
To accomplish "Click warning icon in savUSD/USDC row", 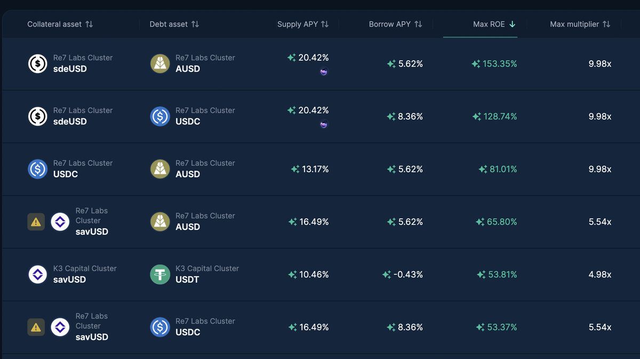I will pos(36,328).
